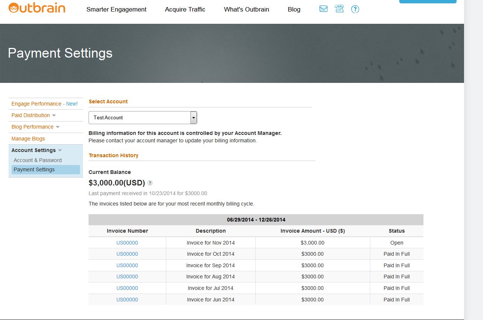Click the telephone contact icon
The width and height of the screenshot is (483, 320).
click(339, 9)
